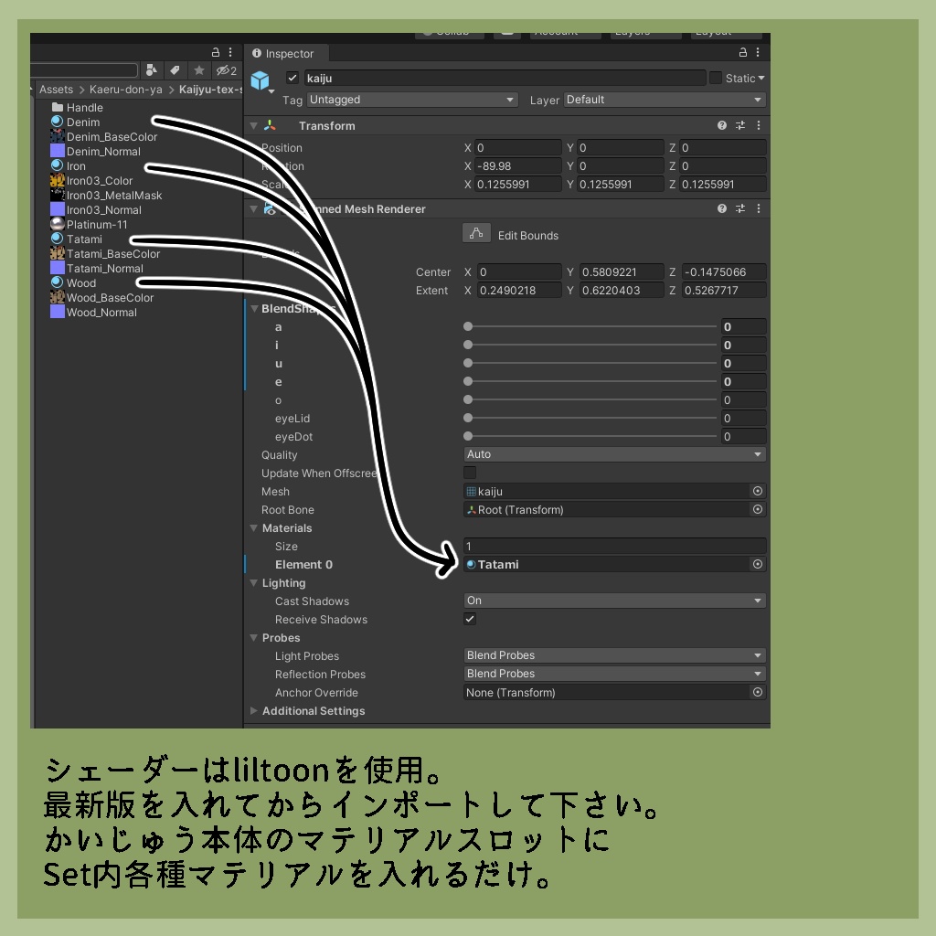Open the Root Bone object picker
936x936 pixels.
(757, 509)
